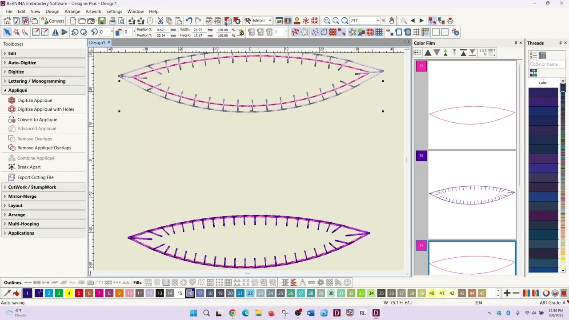569x320 pixels.
Task: Open the zoom factor 237 dropdown
Action: coord(378,21)
